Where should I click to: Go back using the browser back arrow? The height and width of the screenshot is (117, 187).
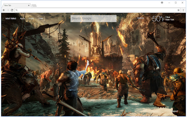coord(4,10)
